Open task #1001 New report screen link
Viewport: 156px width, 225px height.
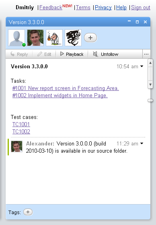[66, 88]
